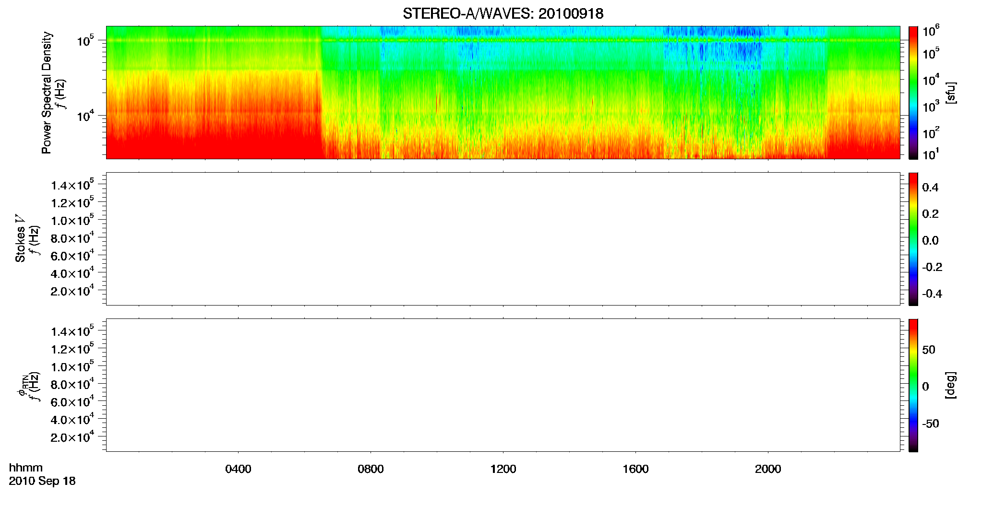Click the 4.0×10^4 tick on the Stokes V panel
Viewport: 1006px width, 518px height.
click(72, 272)
